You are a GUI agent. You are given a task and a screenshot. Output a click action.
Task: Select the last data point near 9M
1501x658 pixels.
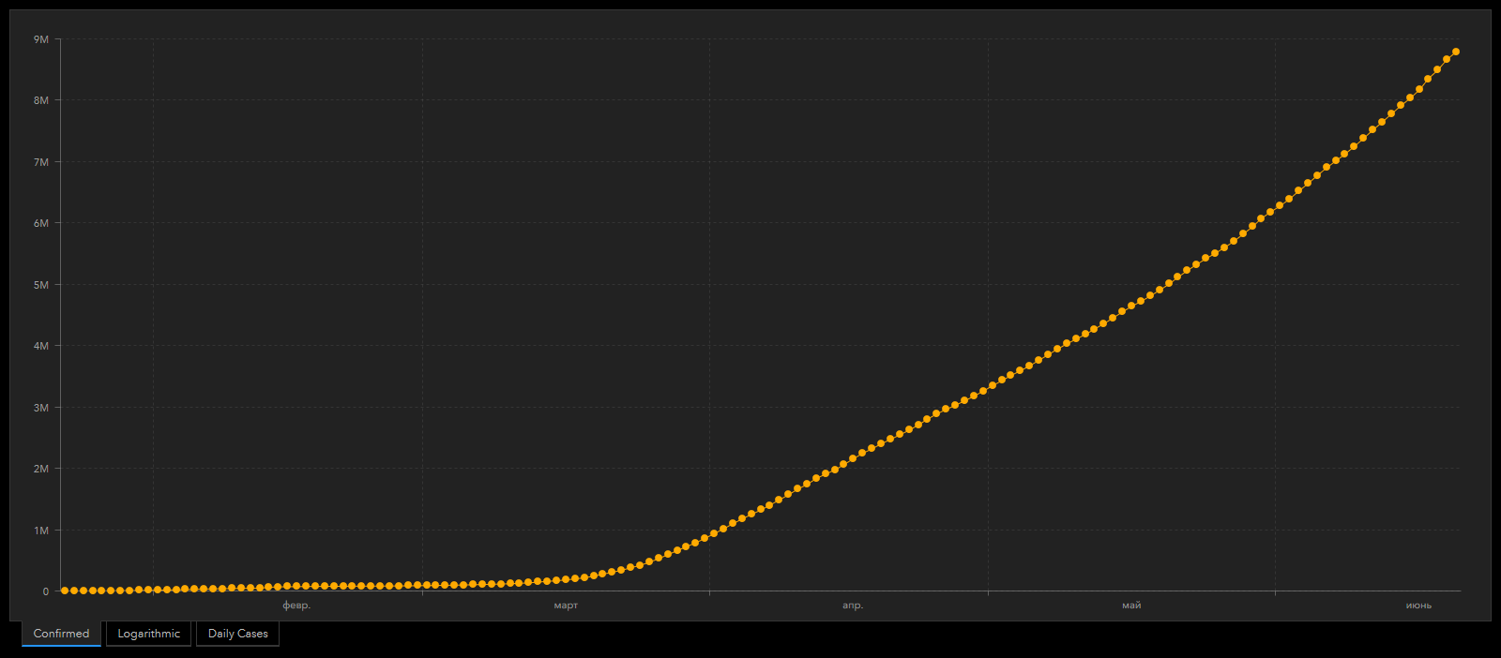point(1455,52)
